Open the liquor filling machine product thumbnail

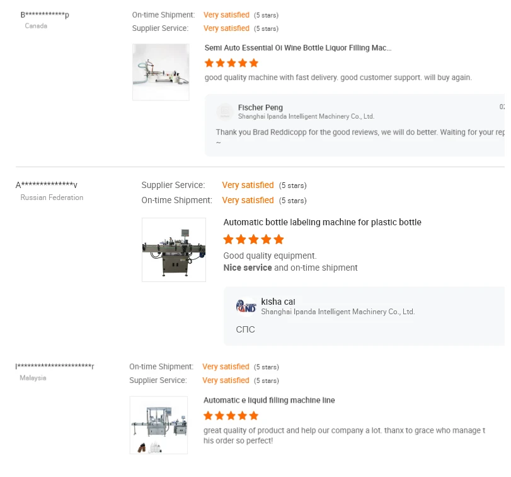[161, 72]
